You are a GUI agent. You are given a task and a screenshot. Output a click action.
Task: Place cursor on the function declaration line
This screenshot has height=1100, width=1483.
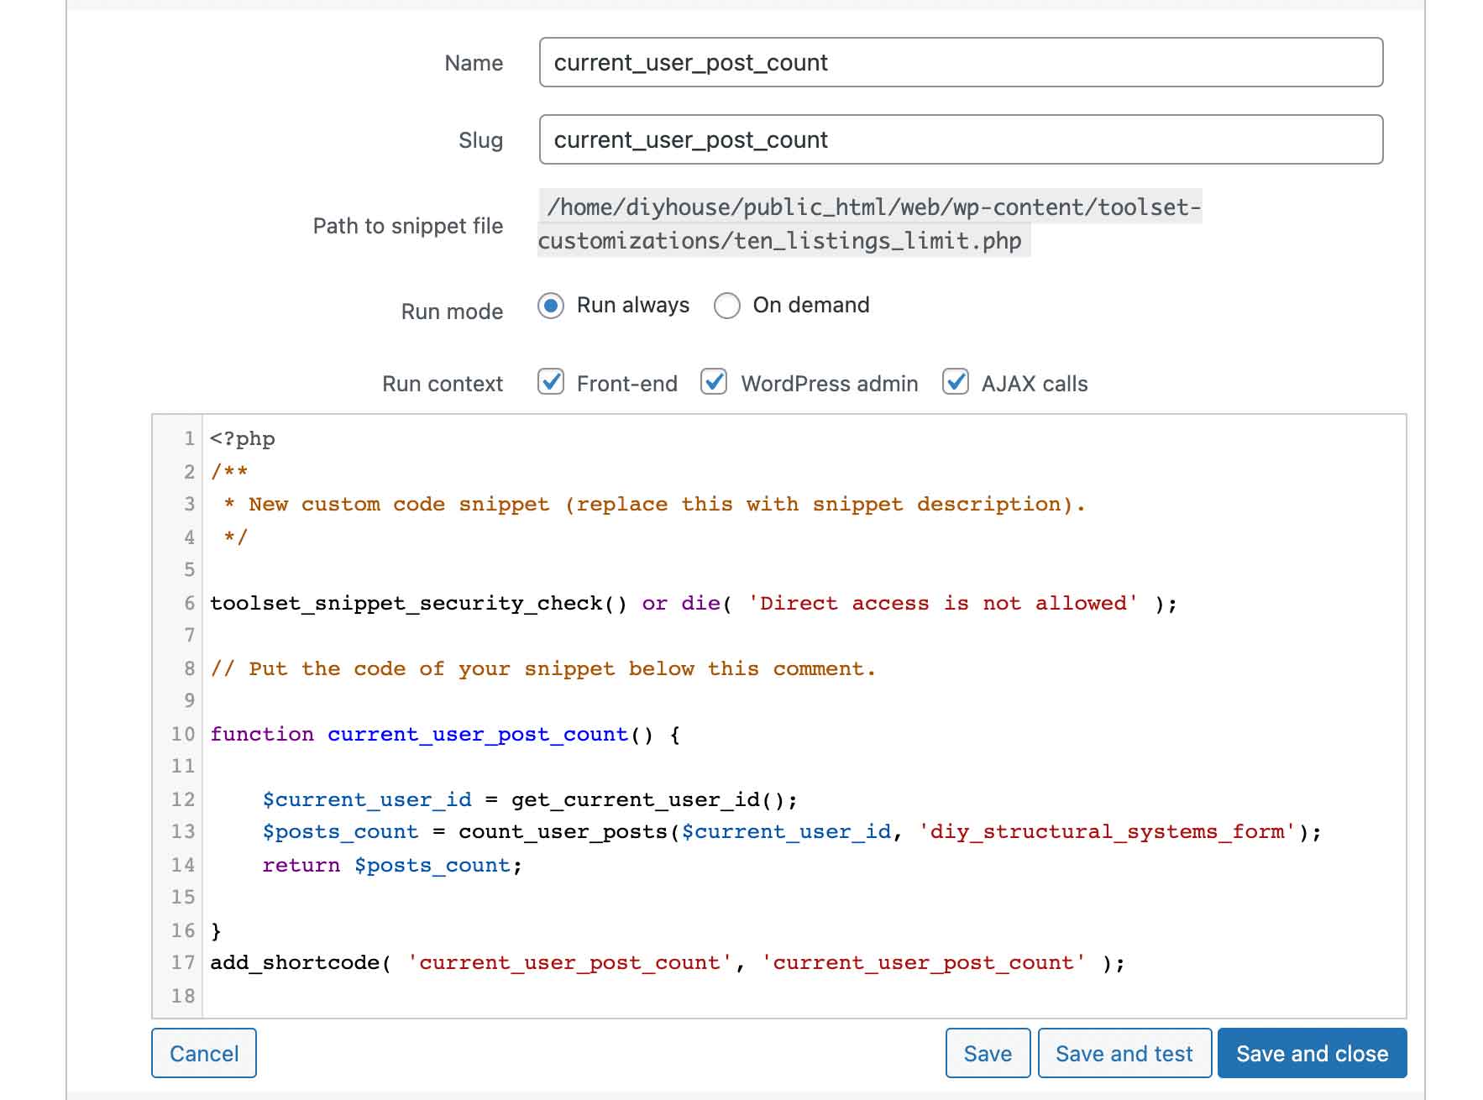(445, 735)
